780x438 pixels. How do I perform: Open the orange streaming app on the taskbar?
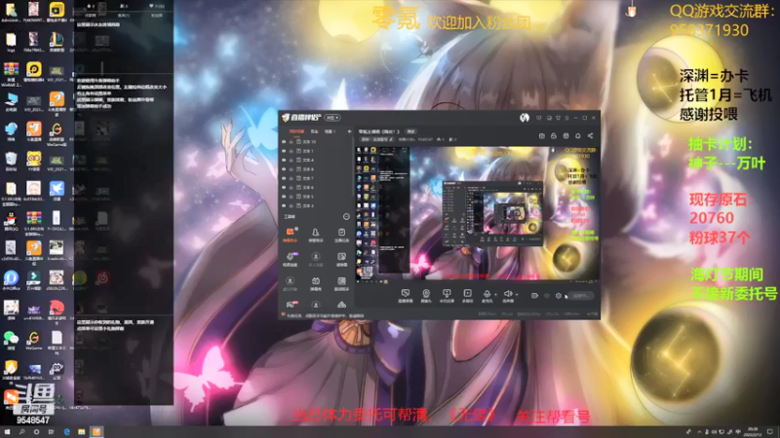[97, 432]
